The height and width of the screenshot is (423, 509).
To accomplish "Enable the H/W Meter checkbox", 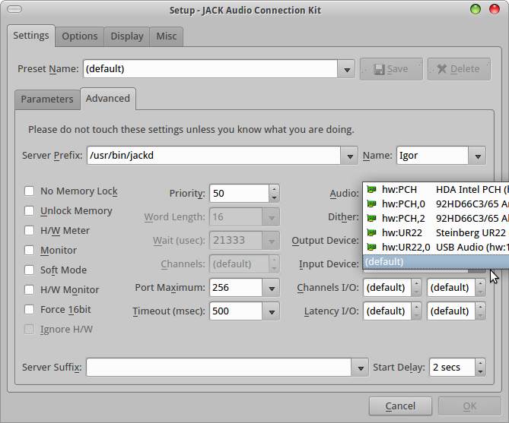I will tap(29, 230).
